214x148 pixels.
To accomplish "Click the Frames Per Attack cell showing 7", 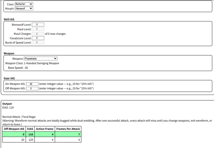I will coord(68,134).
